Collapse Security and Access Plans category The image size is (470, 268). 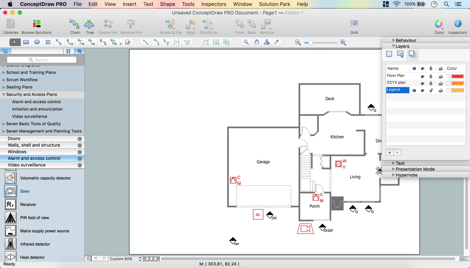click(4, 94)
